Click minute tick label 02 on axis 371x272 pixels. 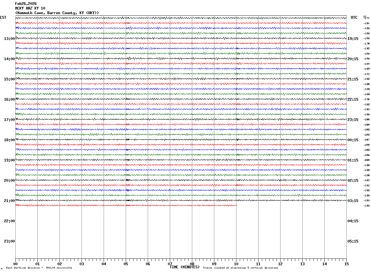(x=59, y=264)
